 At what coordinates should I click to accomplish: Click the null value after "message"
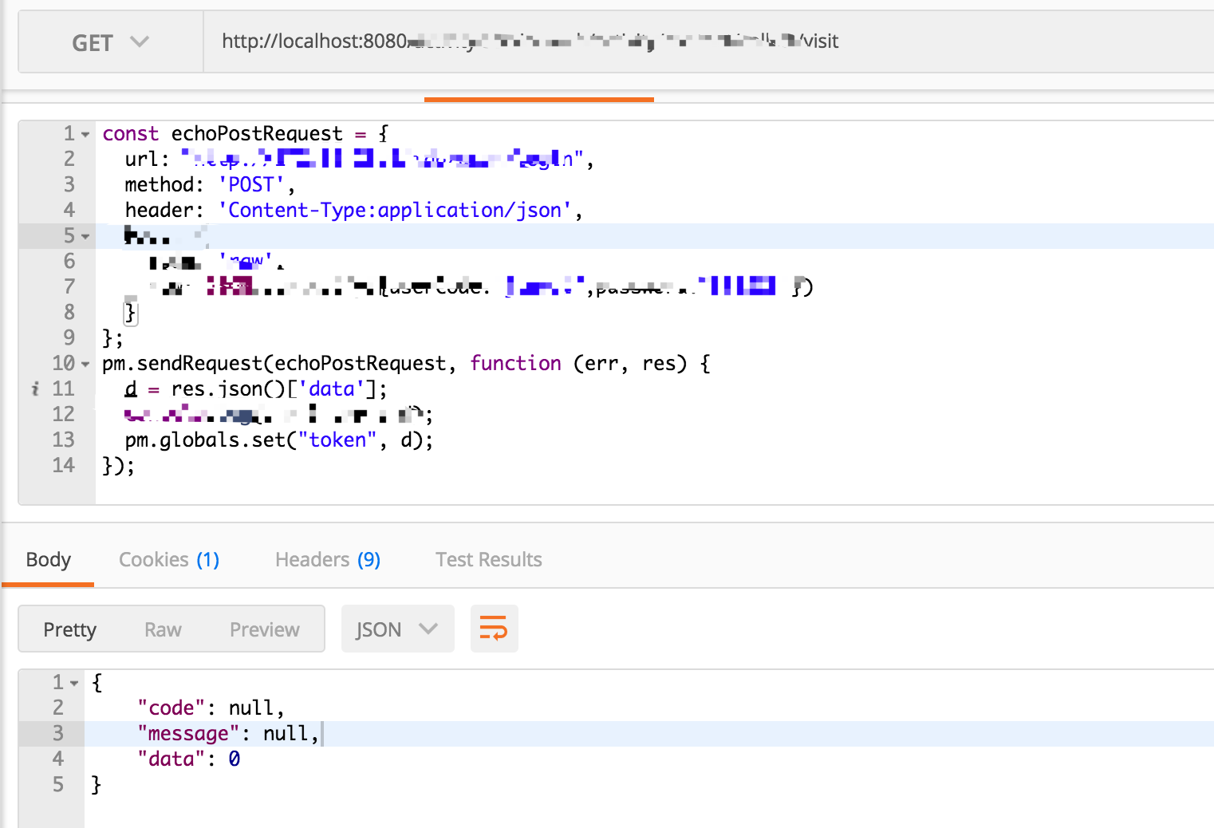tap(286, 733)
